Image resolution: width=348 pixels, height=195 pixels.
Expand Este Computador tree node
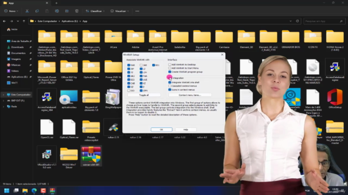click(3, 95)
